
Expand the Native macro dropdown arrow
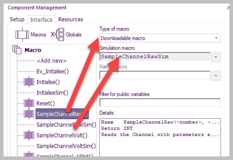coord(216,76)
